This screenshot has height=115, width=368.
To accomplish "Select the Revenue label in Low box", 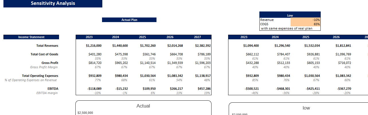I will tap(267, 20).
